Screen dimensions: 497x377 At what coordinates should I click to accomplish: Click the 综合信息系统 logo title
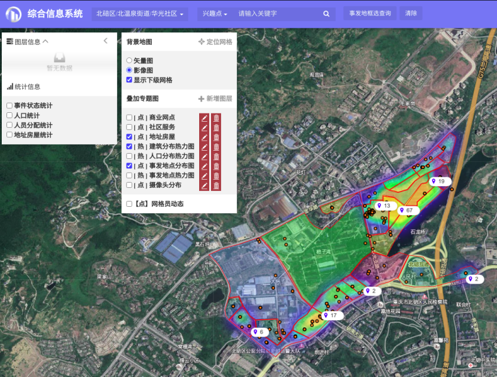[55, 14]
